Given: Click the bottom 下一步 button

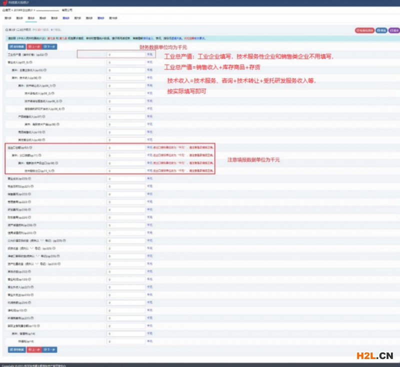Looking at the screenshot, I should (x=51, y=348).
